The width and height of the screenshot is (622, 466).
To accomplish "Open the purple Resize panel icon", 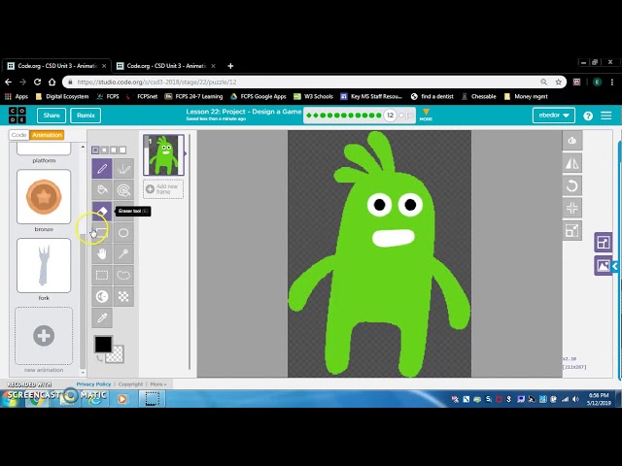I will point(603,242).
